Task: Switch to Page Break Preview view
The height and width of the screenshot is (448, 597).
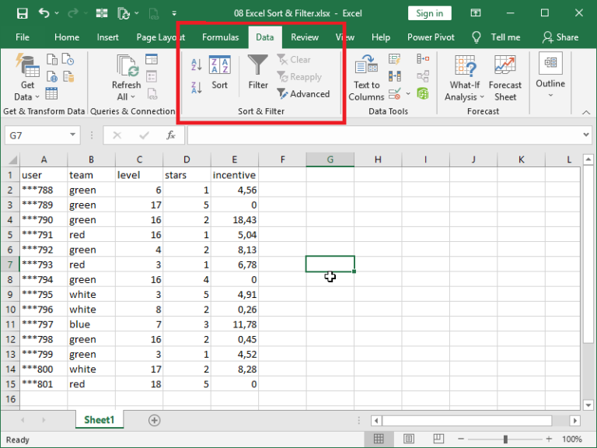Action: [439, 439]
